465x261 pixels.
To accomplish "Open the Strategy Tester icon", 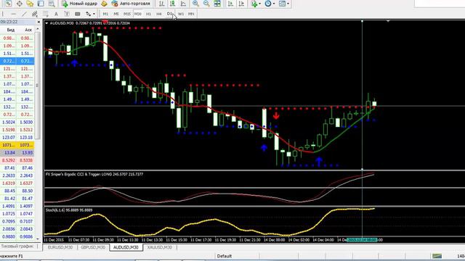I will 52,4.
